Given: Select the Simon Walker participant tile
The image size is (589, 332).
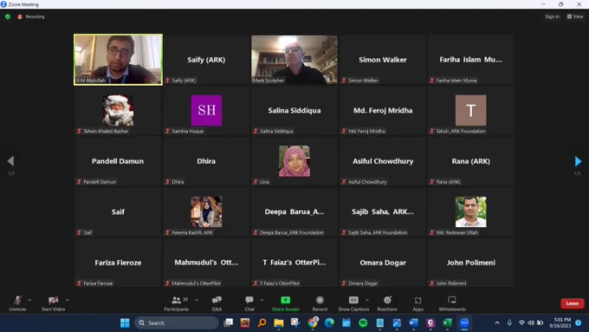Looking at the screenshot, I should click(382, 60).
